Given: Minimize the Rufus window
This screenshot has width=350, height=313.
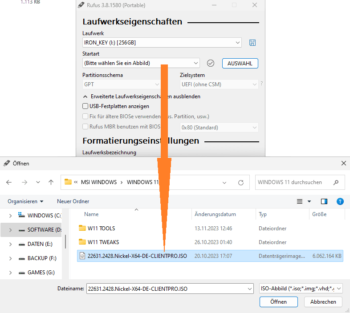Looking at the screenshot, I should (214, 5).
